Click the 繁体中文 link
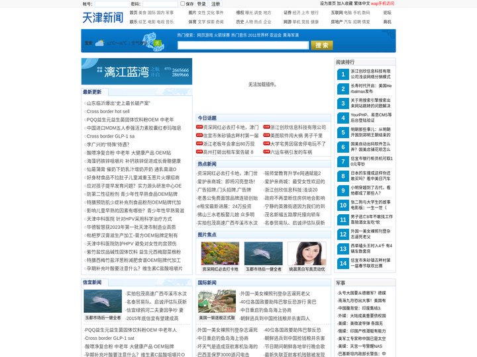The image size is (477, 357). coord(362,3)
